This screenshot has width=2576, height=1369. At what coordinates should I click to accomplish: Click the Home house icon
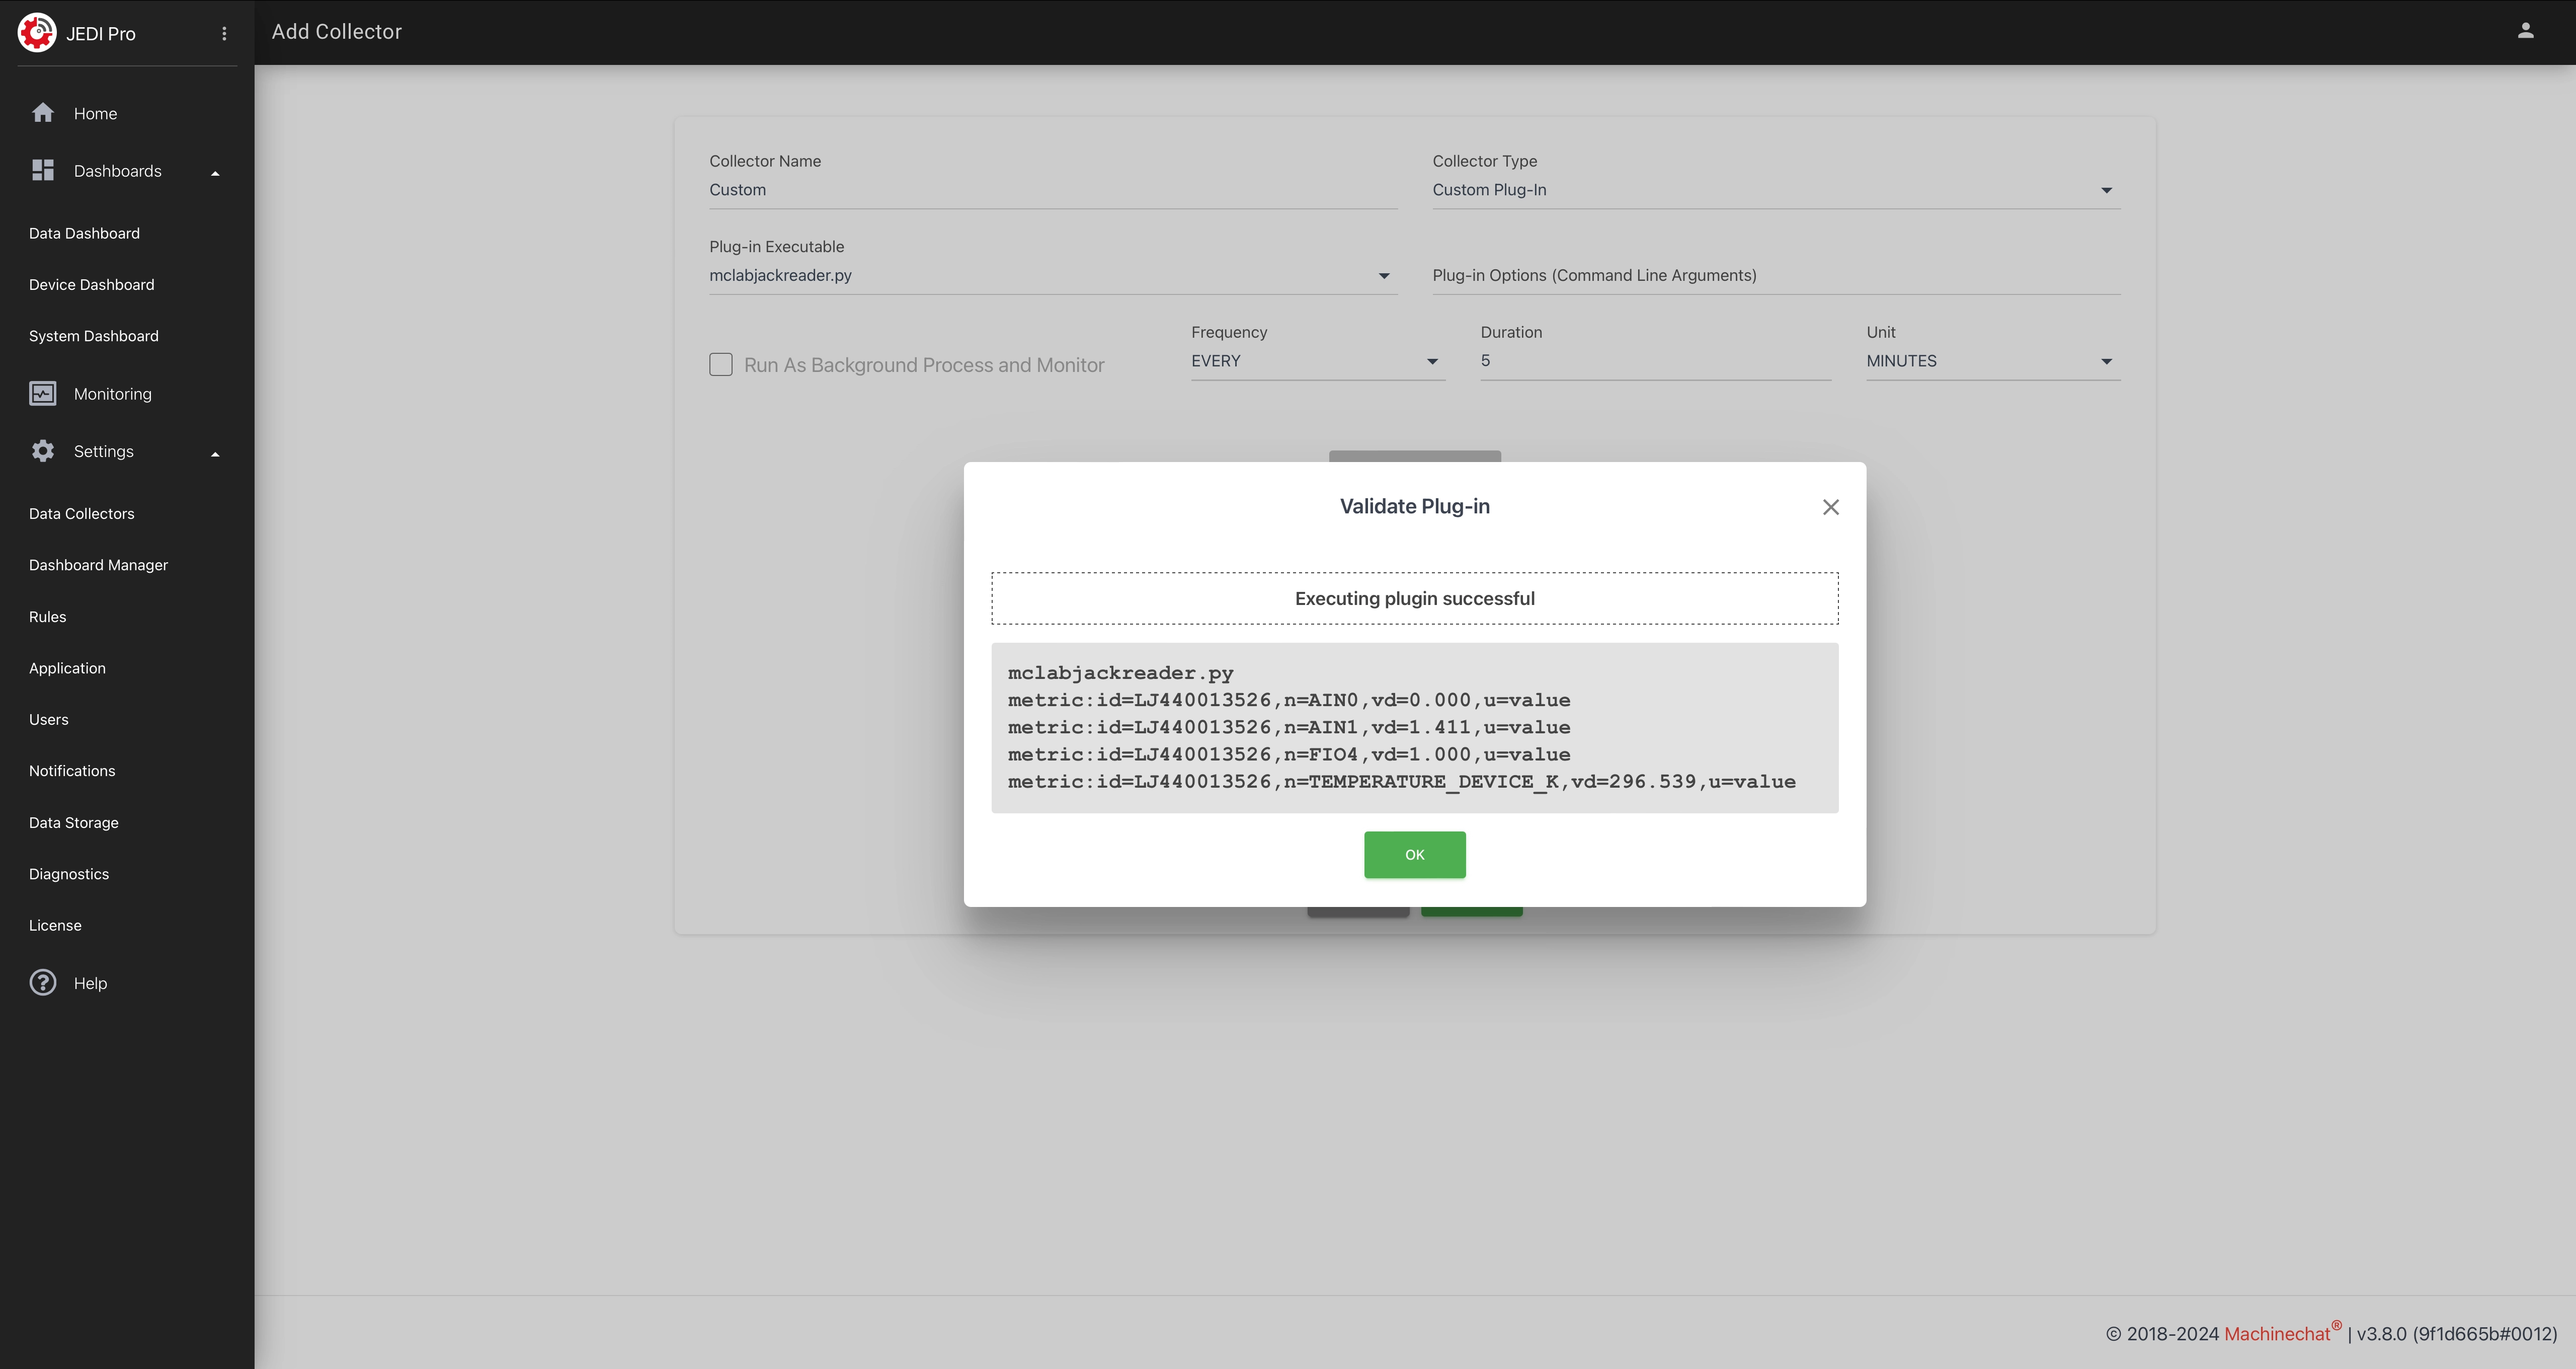(x=42, y=113)
